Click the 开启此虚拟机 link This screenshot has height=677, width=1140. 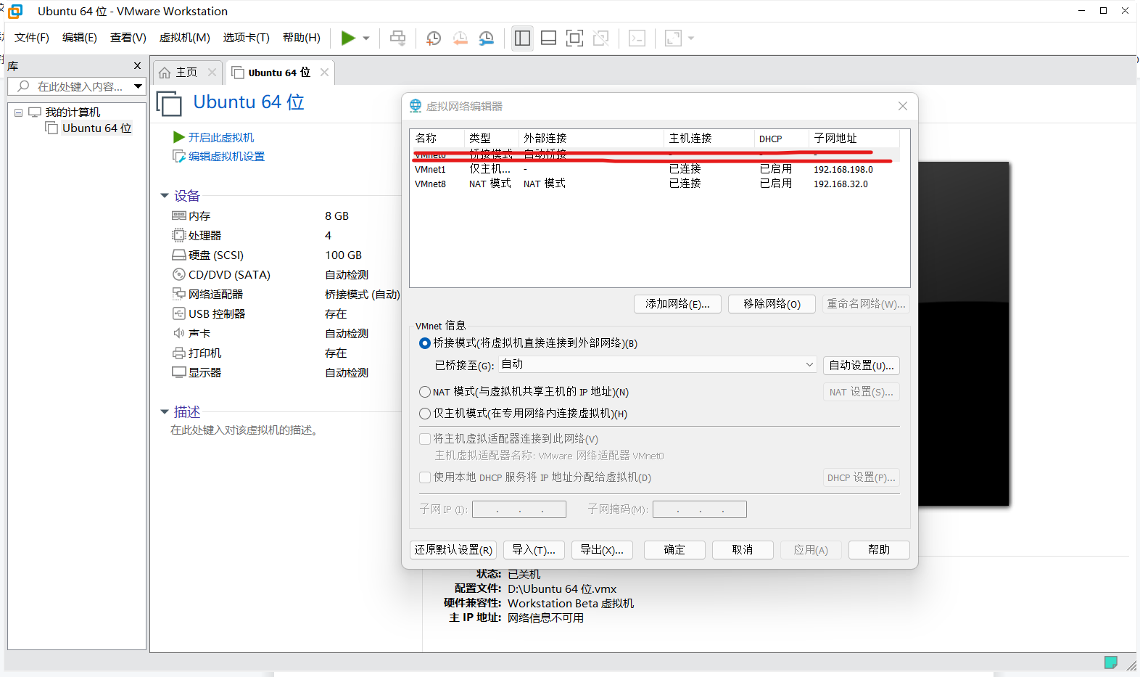tap(221, 137)
